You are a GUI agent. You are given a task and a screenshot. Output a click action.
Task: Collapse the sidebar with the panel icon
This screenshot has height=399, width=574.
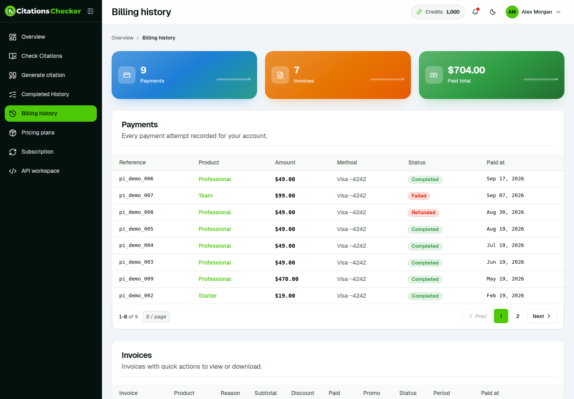(x=90, y=11)
